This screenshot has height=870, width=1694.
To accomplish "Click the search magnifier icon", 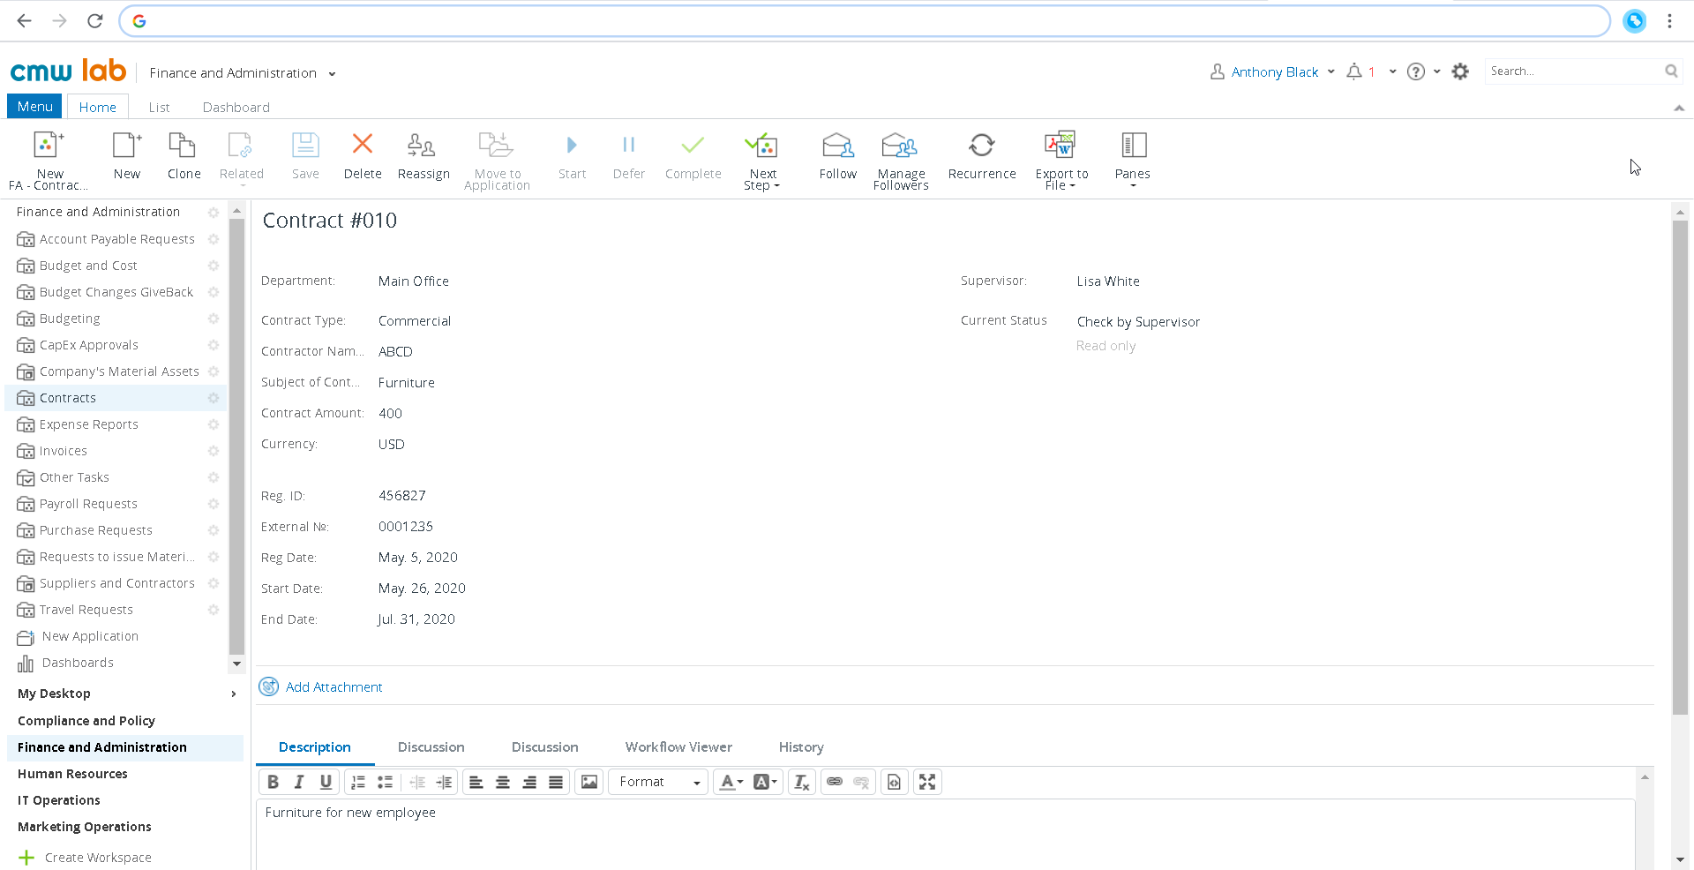I will pyautogui.click(x=1671, y=71).
